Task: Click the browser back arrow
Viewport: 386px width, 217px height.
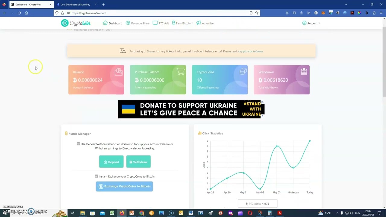Action: pyautogui.click(x=5, y=13)
